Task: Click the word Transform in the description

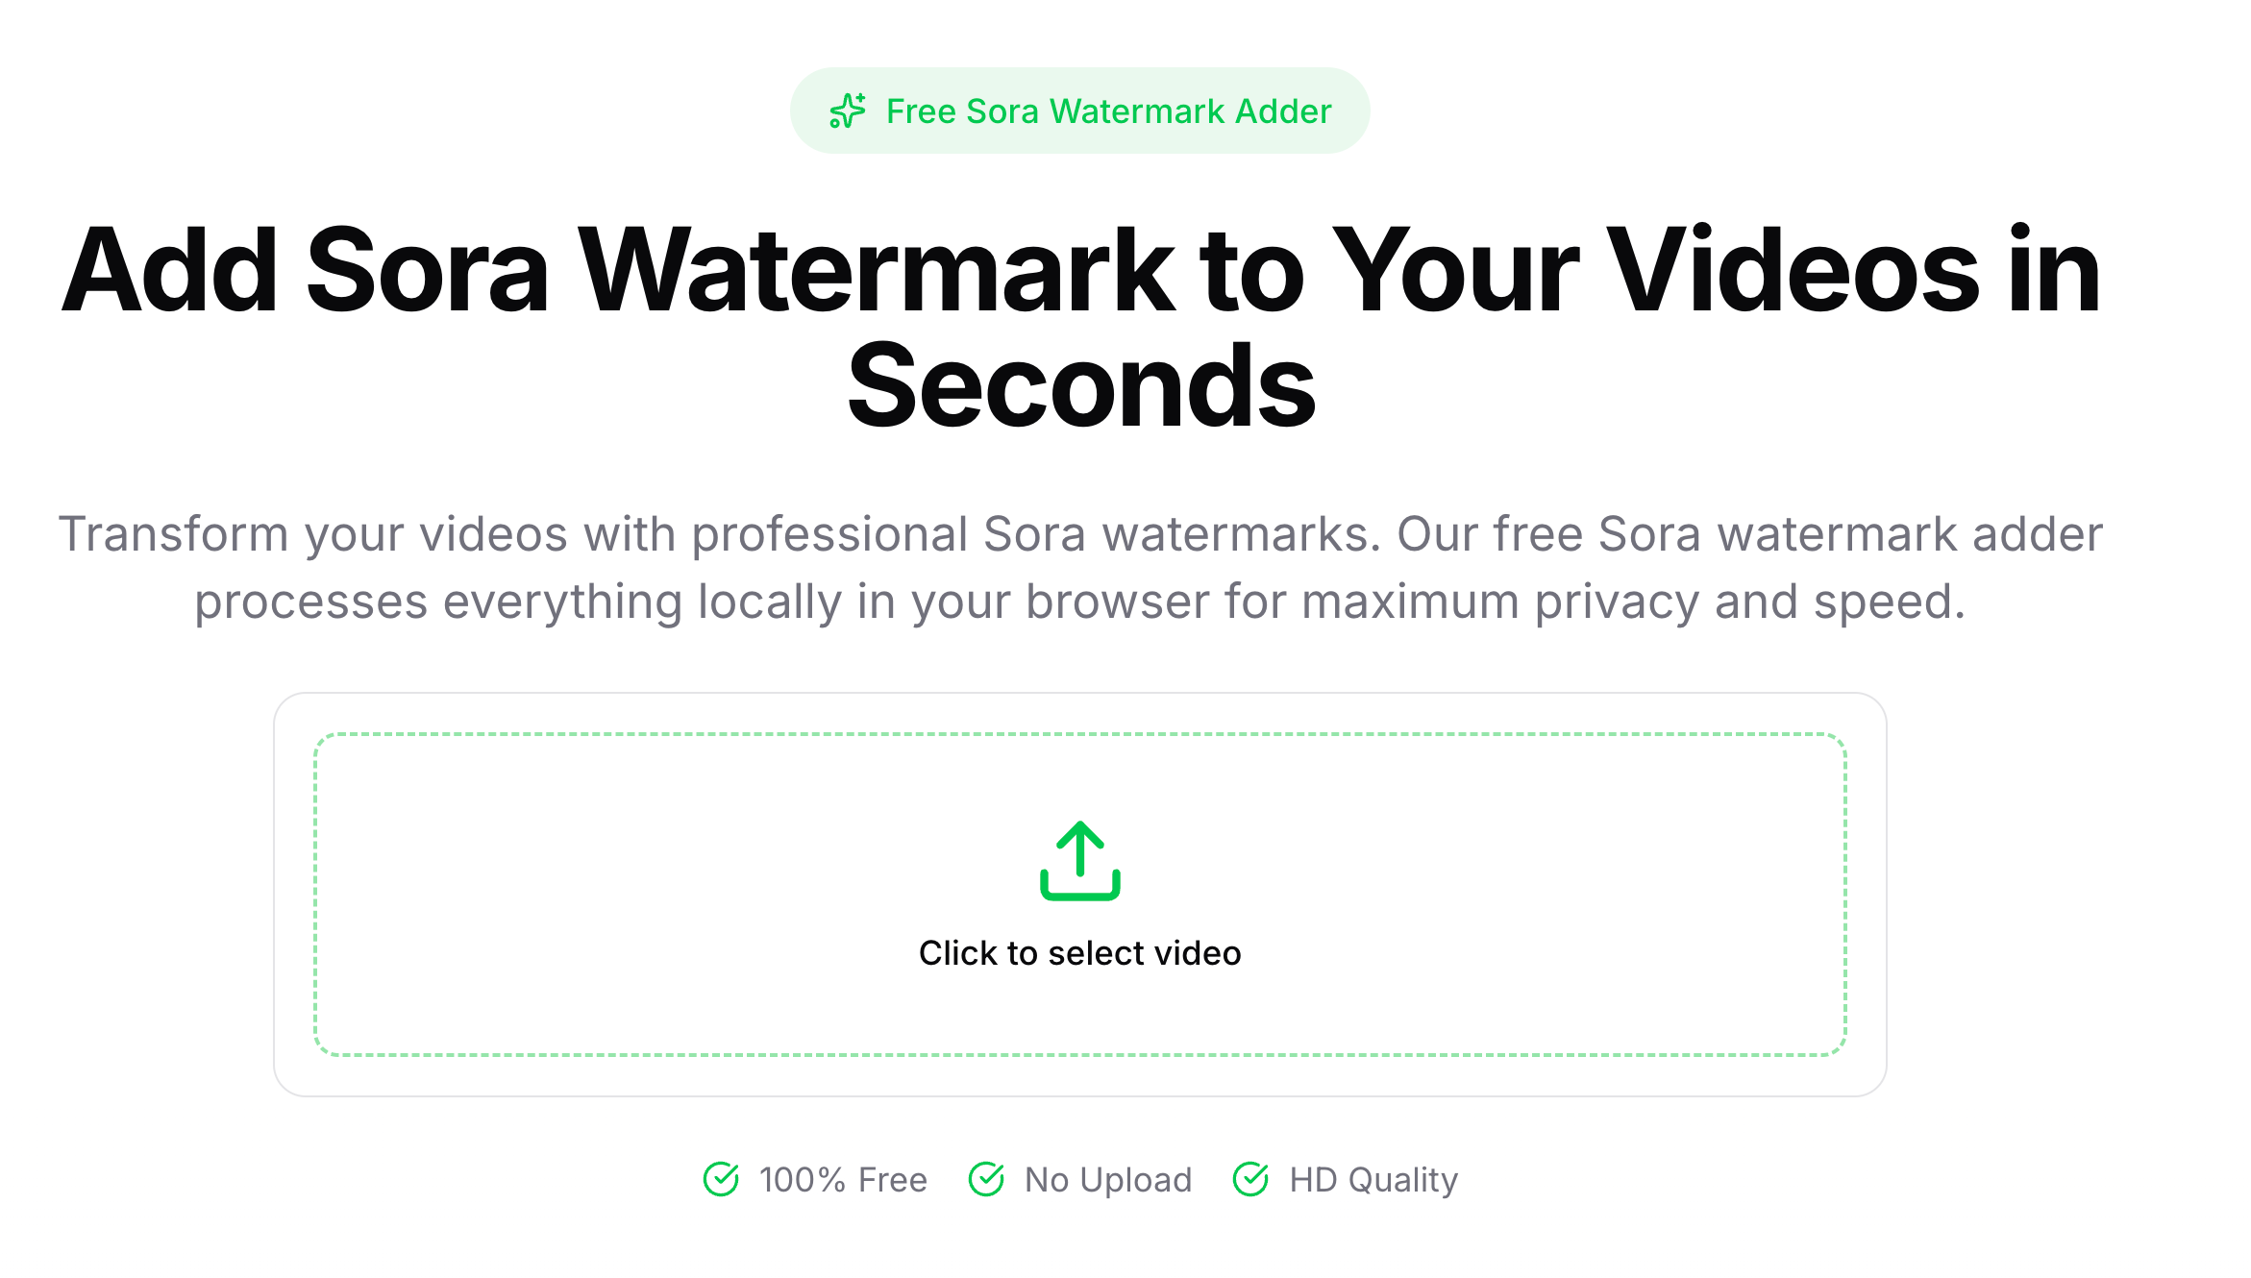Action: [x=174, y=534]
